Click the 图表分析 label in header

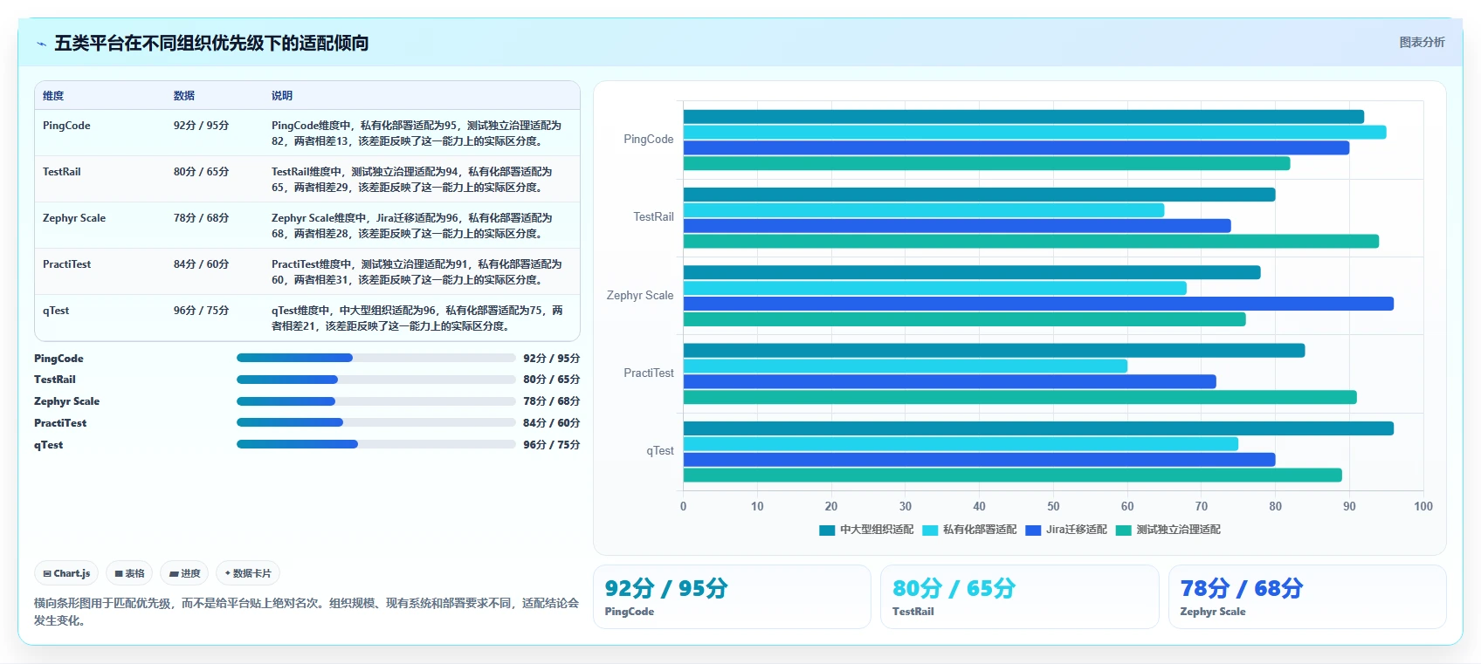tap(1422, 42)
